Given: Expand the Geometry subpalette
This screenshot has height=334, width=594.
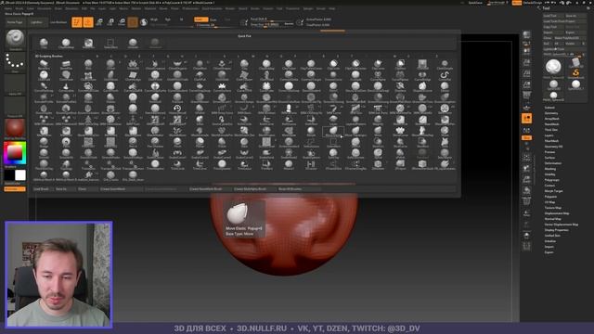Looking at the screenshot, I should 551,113.
